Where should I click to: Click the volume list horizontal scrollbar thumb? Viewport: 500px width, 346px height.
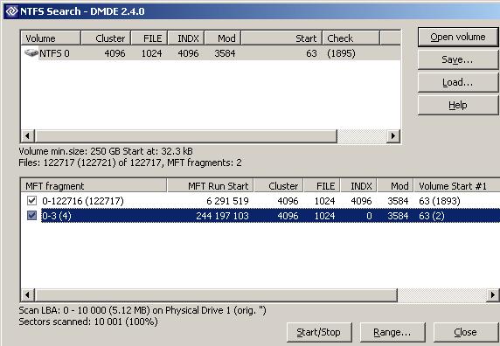click(186, 136)
